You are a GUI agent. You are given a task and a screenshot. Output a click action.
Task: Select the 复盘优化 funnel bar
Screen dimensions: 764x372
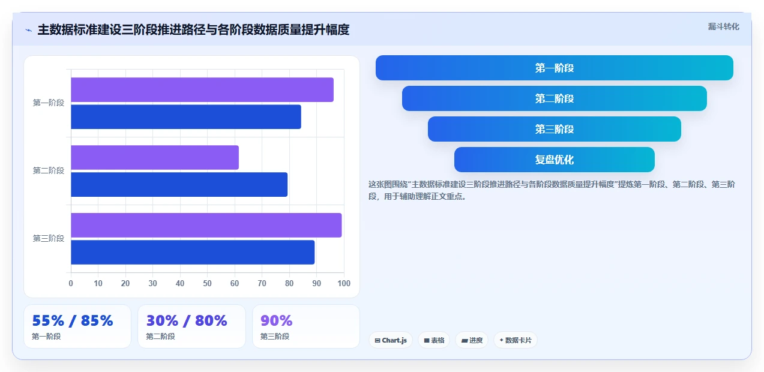click(x=555, y=160)
